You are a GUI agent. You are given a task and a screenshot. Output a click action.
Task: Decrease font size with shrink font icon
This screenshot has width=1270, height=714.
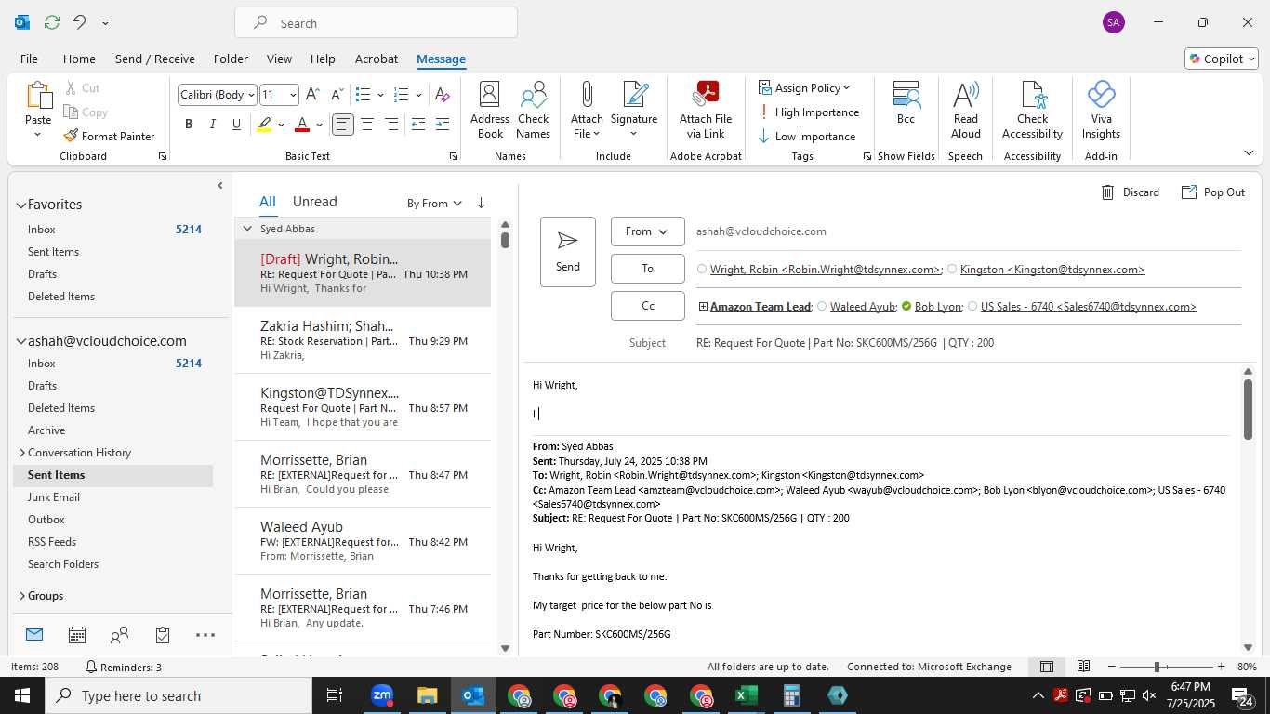[337, 95]
